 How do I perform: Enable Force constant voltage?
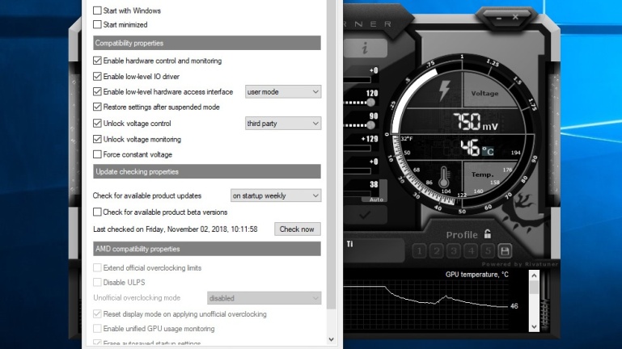point(97,154)
